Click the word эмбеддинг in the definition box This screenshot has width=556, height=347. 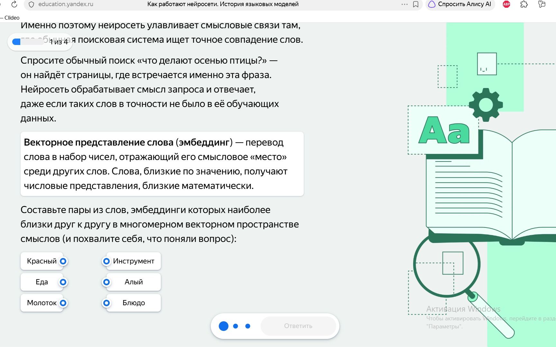click(x=204, y=142)
